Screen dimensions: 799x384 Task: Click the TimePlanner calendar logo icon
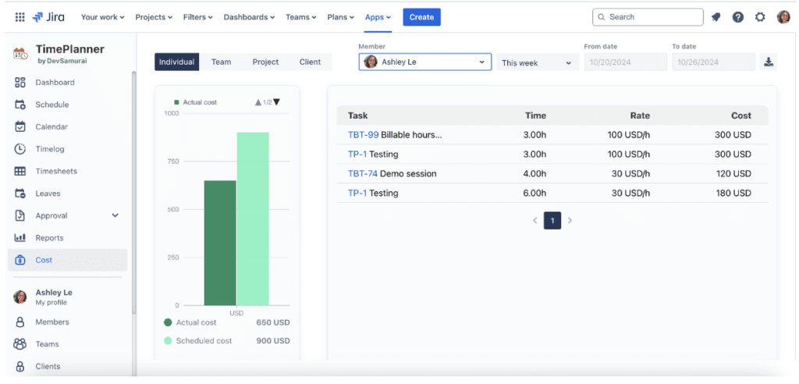20,53
